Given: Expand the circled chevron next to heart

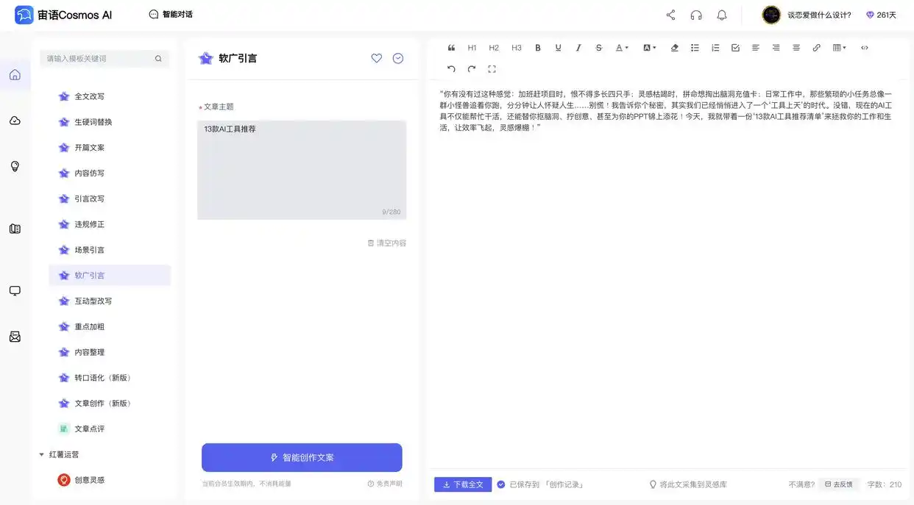Looking at the screenshot, I should 398,58.
